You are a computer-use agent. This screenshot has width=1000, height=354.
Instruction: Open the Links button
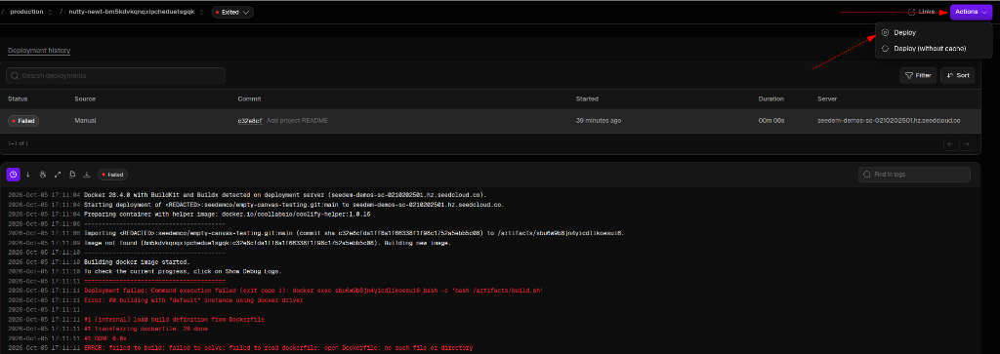coord(921,12)
